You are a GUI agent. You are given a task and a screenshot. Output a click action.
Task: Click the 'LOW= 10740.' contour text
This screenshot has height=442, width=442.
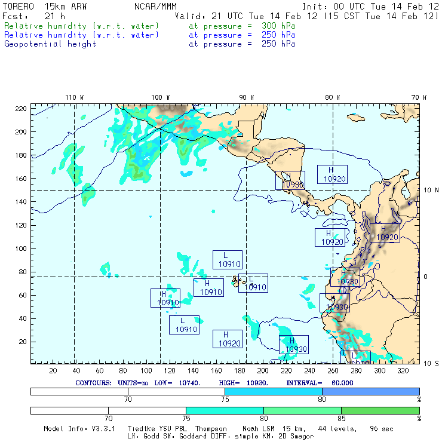tap(177, 383)
